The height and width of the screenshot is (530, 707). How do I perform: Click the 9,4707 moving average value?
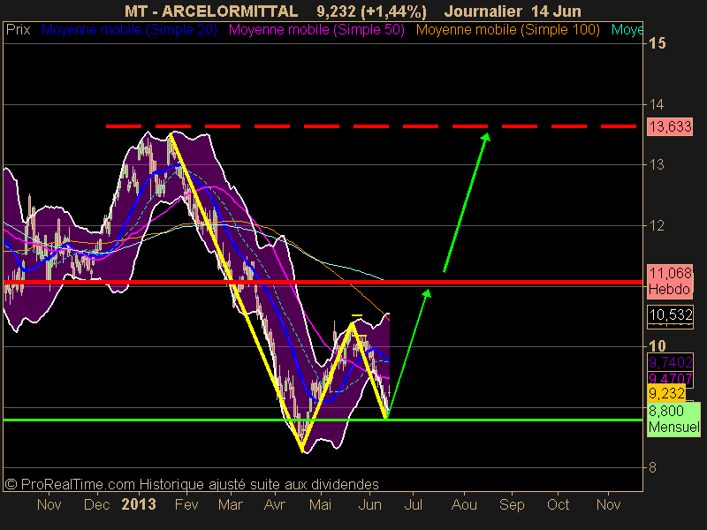tap(671, 378)
